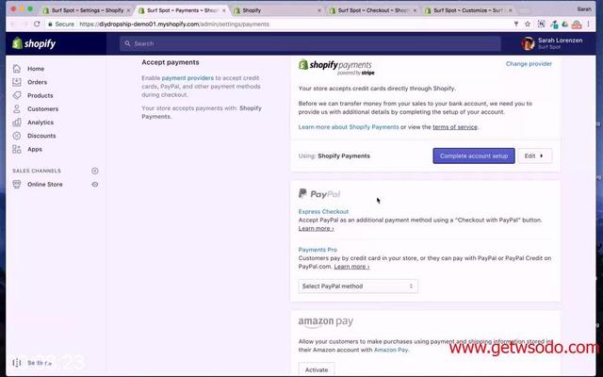The image size is (603, 377).
Task: Click the search magnifier icon
Action: pos(128,43)
